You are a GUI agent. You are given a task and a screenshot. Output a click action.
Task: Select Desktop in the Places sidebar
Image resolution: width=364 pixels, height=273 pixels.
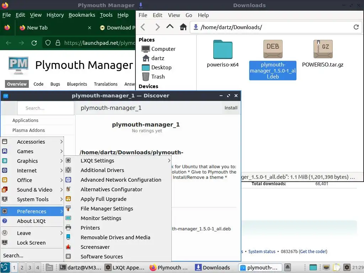pos(157,68)
